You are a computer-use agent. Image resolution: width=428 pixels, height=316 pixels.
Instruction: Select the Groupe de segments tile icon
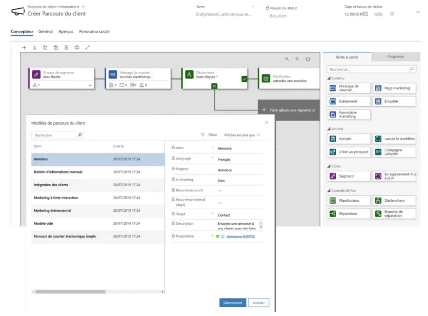click(x=36, y=74)
